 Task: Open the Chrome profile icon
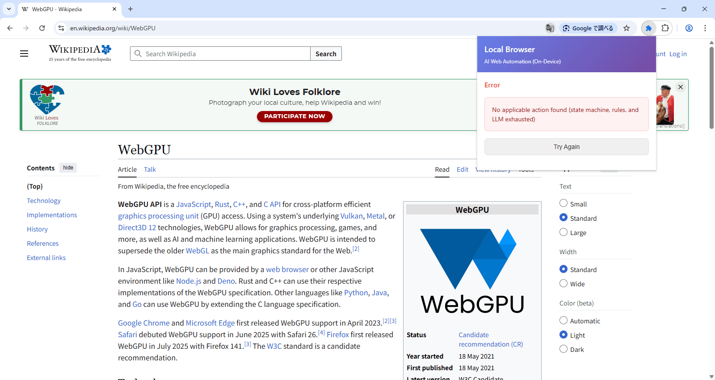(x=689, y=28)
